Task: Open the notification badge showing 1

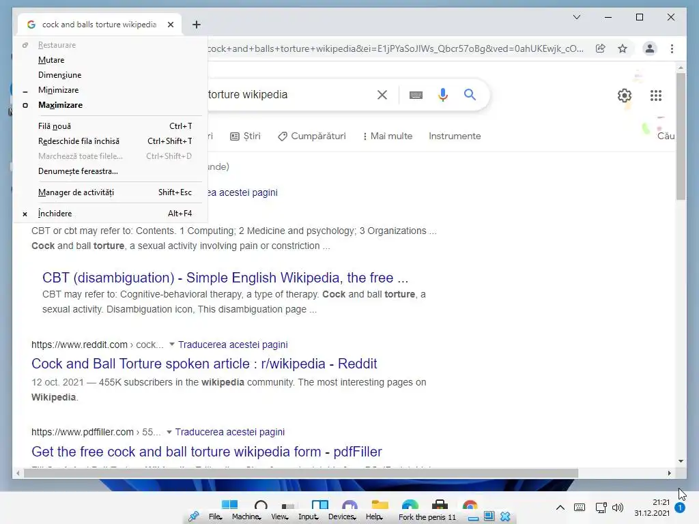Action: (x=679, y=508)
